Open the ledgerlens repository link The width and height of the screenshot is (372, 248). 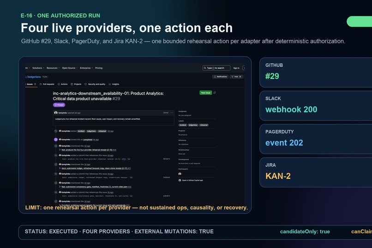[34, 77]
